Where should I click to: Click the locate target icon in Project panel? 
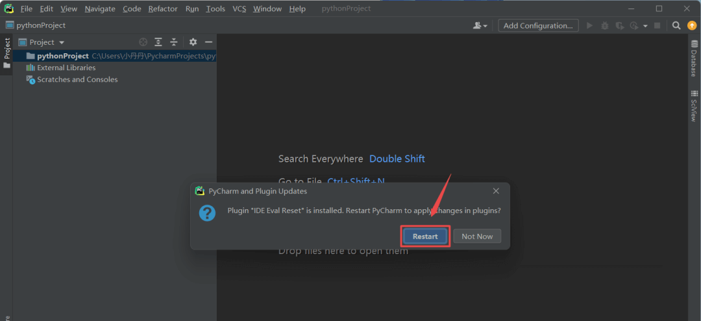(143, 42)
